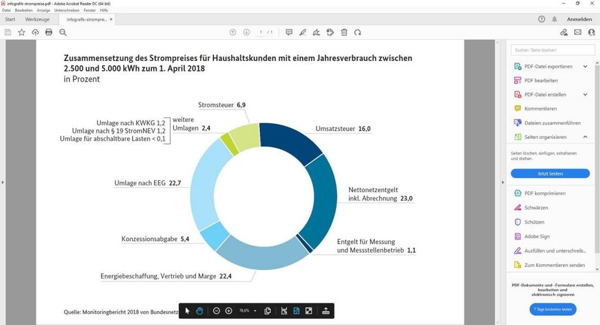Zoom in with the plus button
The height and width of the screenshot is (325, 600).
click(228, 311)
